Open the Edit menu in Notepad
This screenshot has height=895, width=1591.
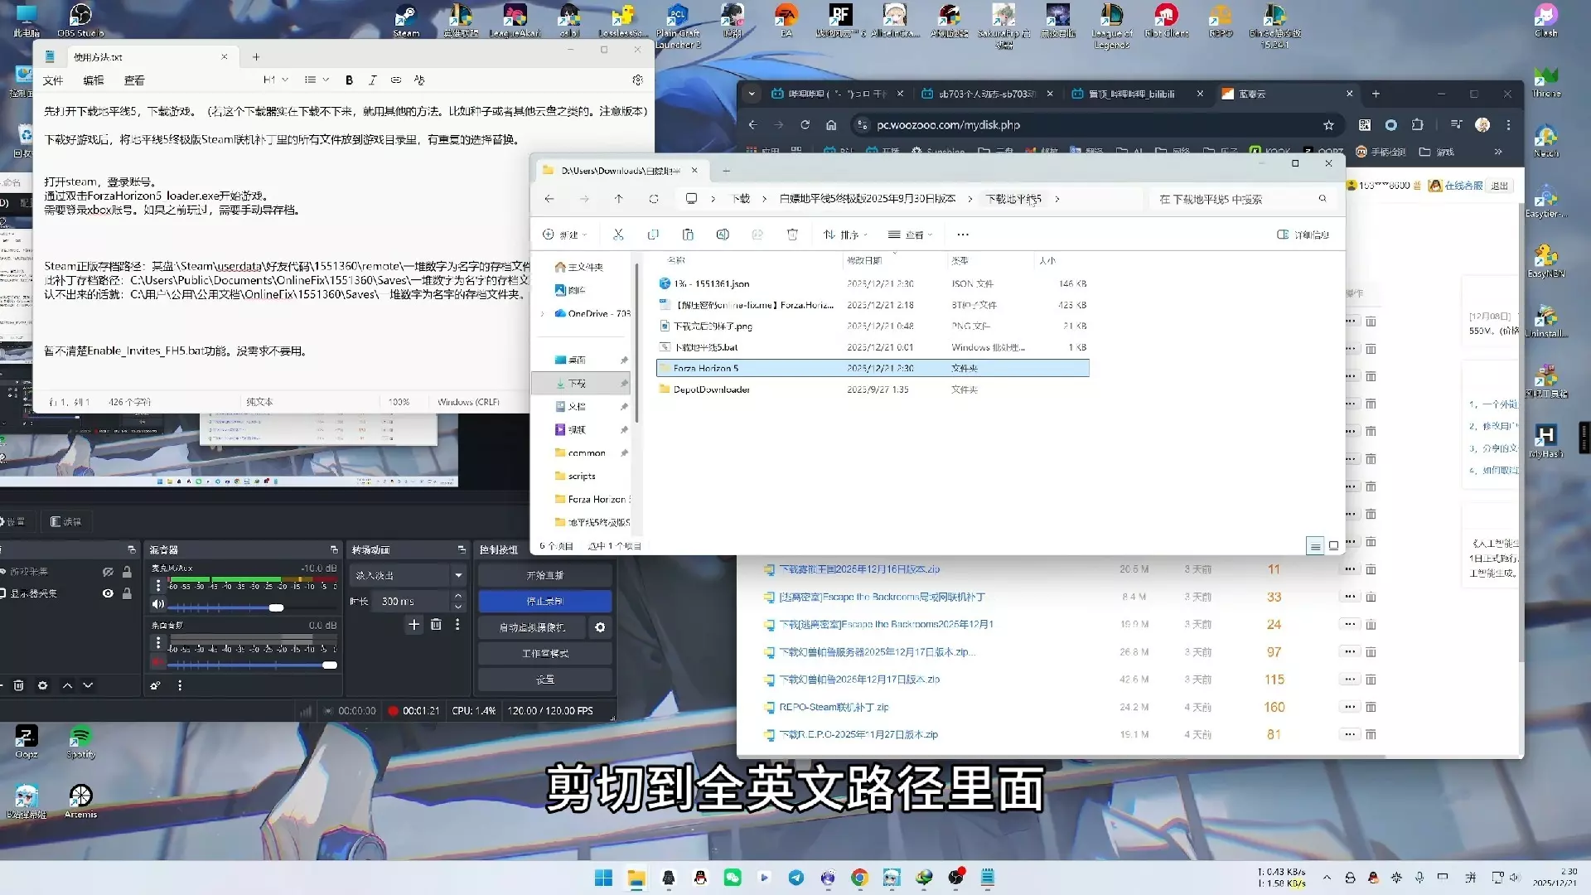93,80
